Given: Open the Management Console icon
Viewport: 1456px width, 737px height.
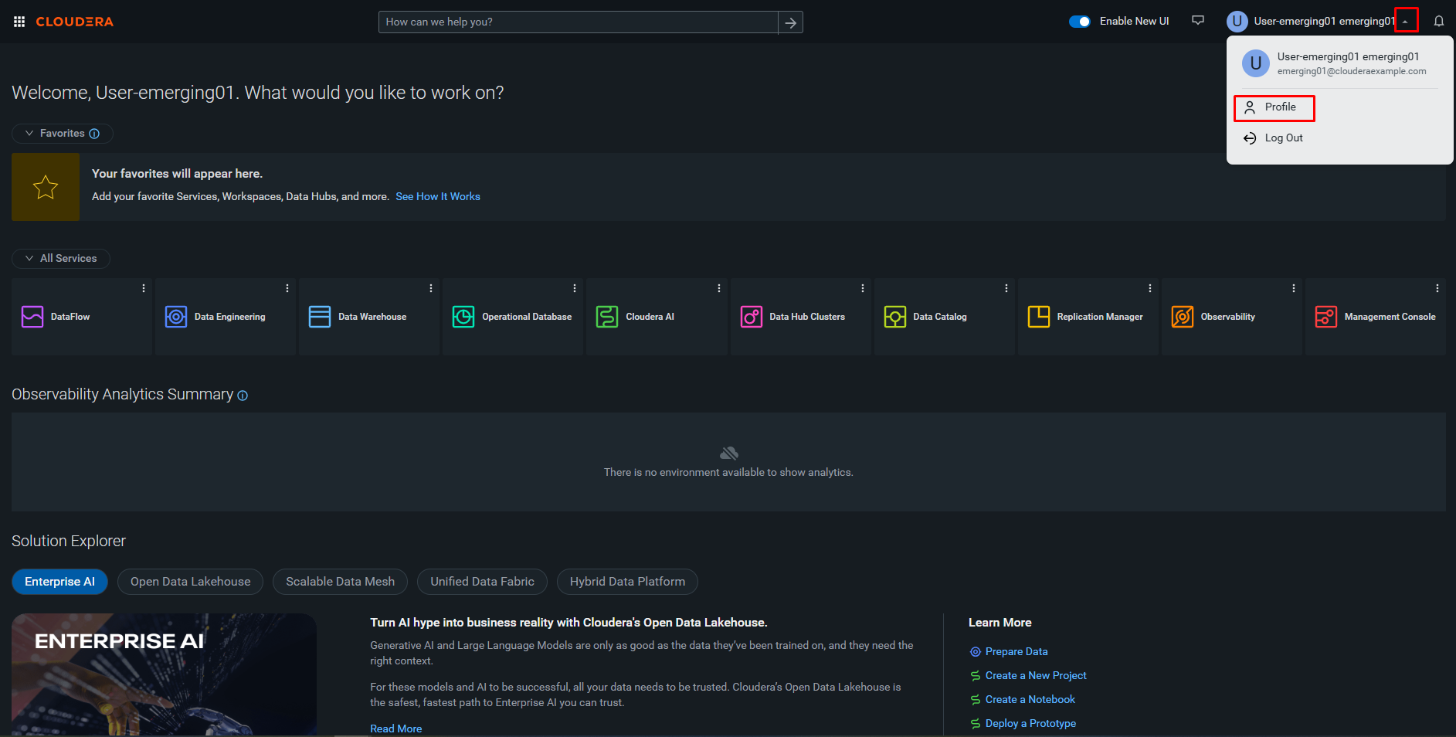Looking at the screenshot, I should pos(1326,317).
